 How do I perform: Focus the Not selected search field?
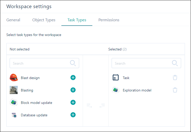pyautogui.click(x=44, y=63)
